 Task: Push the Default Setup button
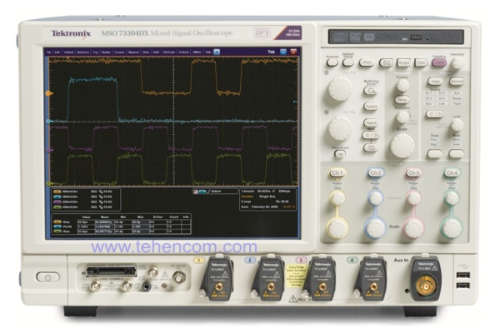(348, 62)
